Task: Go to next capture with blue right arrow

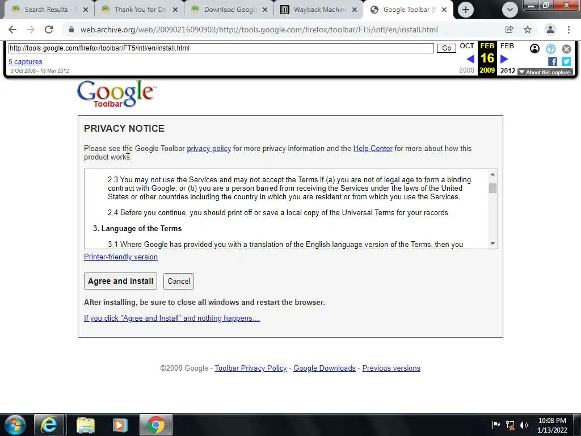Action: pos(504,59)
